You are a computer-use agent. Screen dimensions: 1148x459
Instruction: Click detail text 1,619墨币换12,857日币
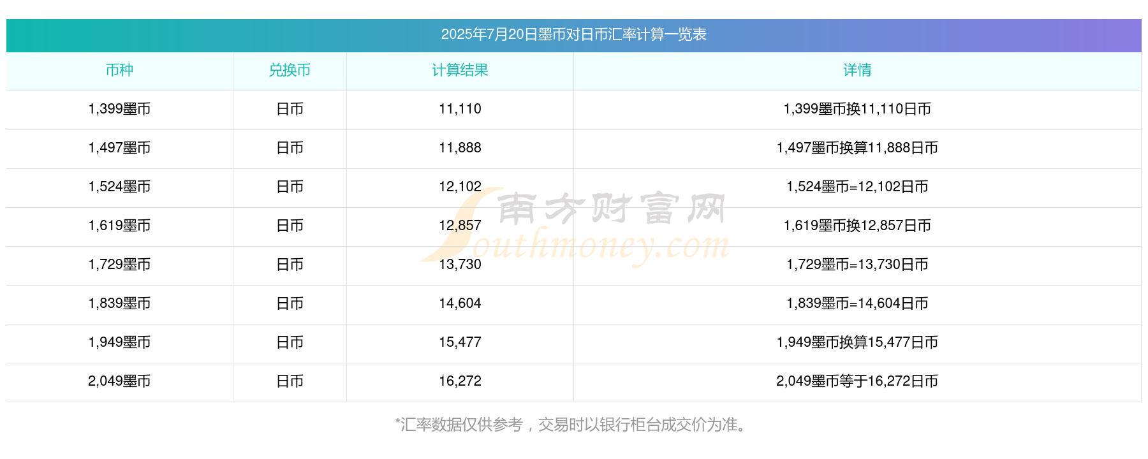coord(857,226)
